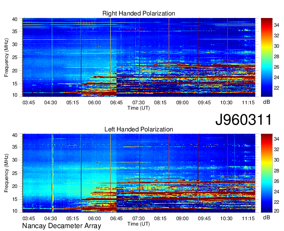284x231 pixels.
Task: Click 11:15 tick on Left Handed time axis
Action: point(248,218)
